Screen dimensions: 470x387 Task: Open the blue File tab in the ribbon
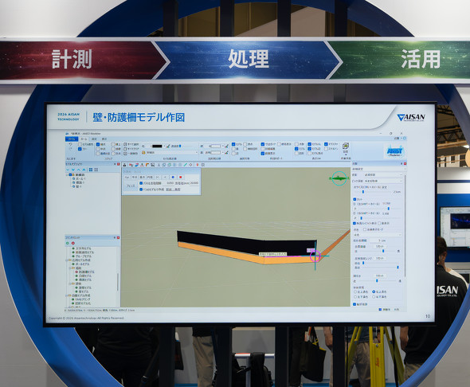pyautogui.click(x=72, y=139)
